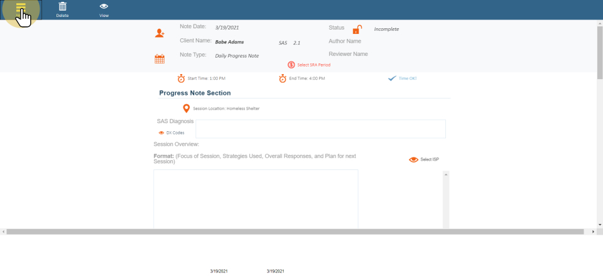Click the add client person icon
The height and width of the screenshot is (278, 603).
160,33
